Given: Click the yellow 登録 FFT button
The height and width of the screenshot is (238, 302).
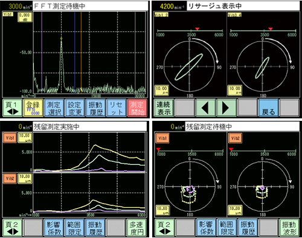Looking at the screenshot, I should (x=33, y=108).
